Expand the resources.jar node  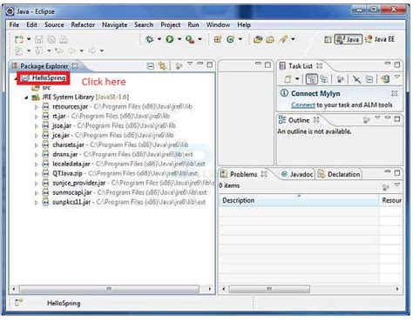tap(37, 107)
